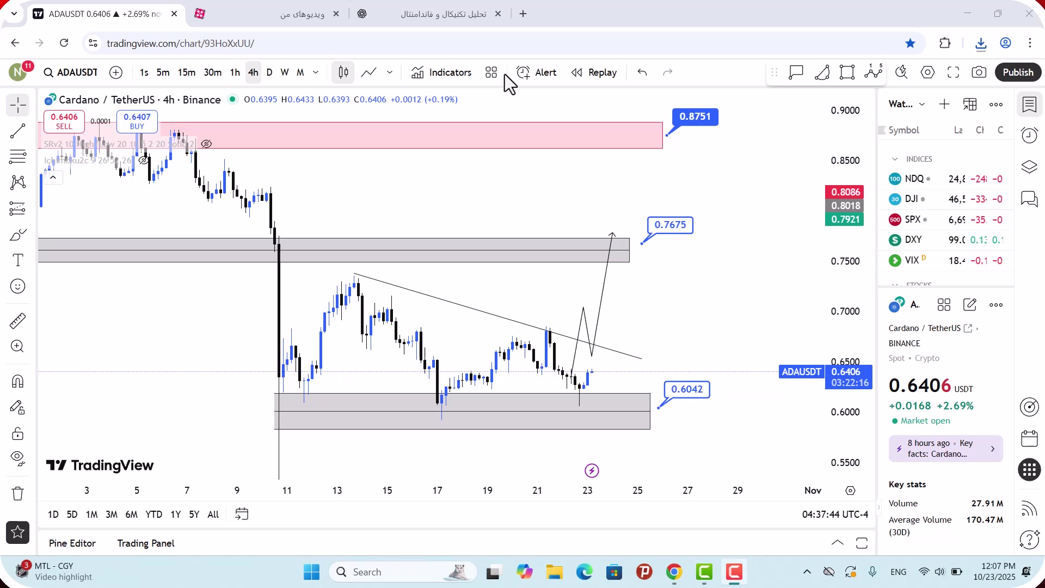Screen dimensions: 1045x588
Task: Open the alerts clock panel icon
Action: coord(1029,135)
